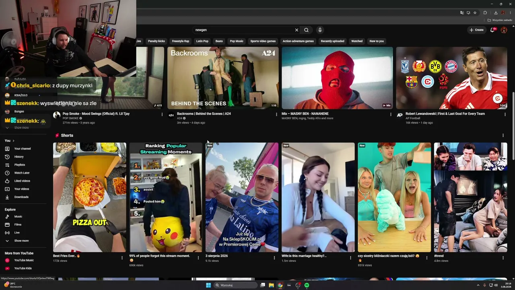Open the Watch Later list
Viewport: 515px width, 290px height.
pos(22,173)
